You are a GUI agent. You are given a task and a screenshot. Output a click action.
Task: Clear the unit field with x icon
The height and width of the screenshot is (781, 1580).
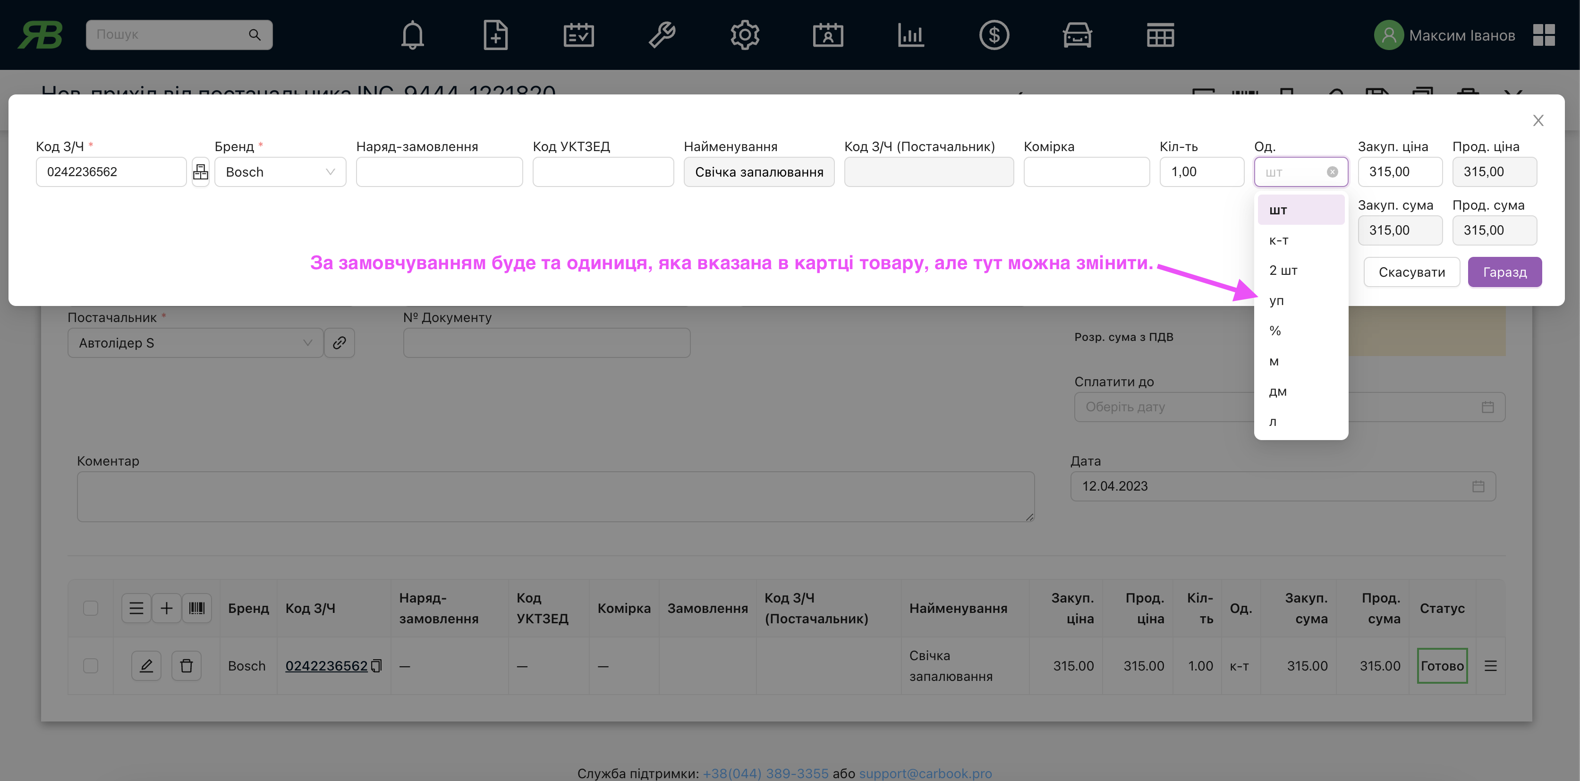[x=1332, y=172]
